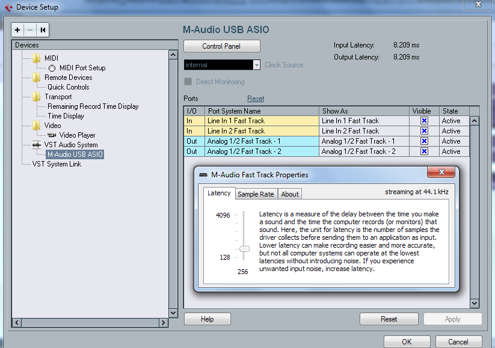Click the latency slider handle
Image resolution: width=495 pixels, height=348 pixels.
[x=244, y=248]
